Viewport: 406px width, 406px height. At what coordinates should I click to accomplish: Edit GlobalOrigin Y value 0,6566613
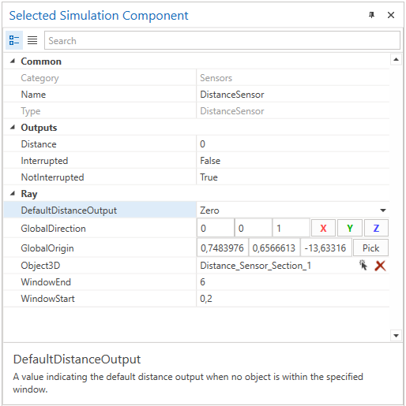click(274, 248)
